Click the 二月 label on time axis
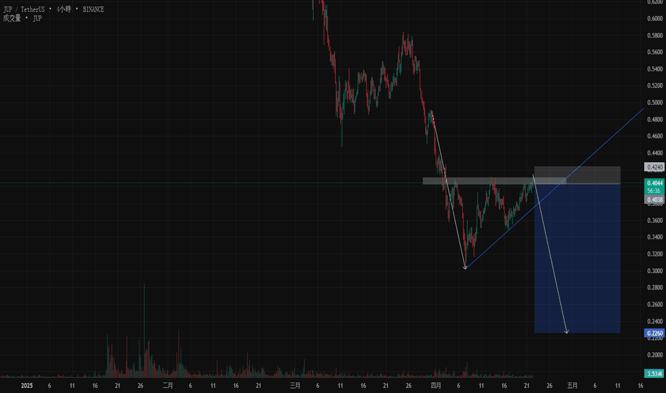666x393 pixels. tap(168, 386)
